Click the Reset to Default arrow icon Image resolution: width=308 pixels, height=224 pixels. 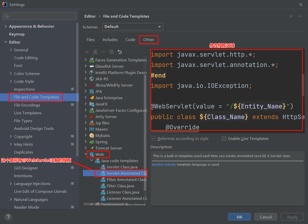coord(120,52)
